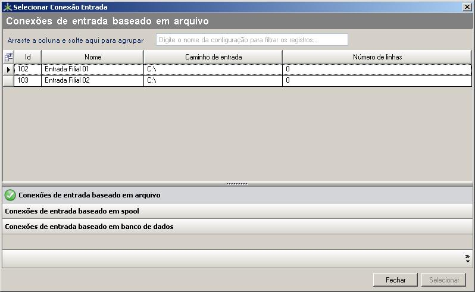The image size is (475, 292).
Task: Click the app star icon in title bar
Action: [x=7, y=7]
